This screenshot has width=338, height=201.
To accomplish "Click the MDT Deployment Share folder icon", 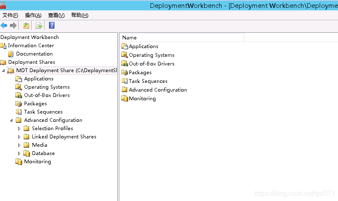I will (11, 70).
